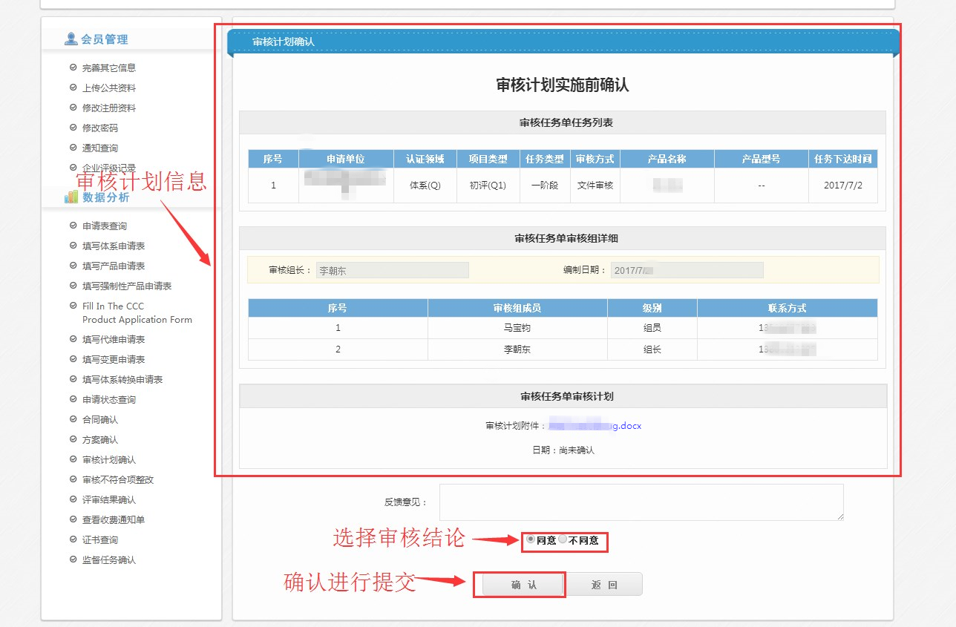Go to 查看收费通知单 in sidebar
Image resolution: width=956 pixels, height=627 pixels.
tap(113, 519)
